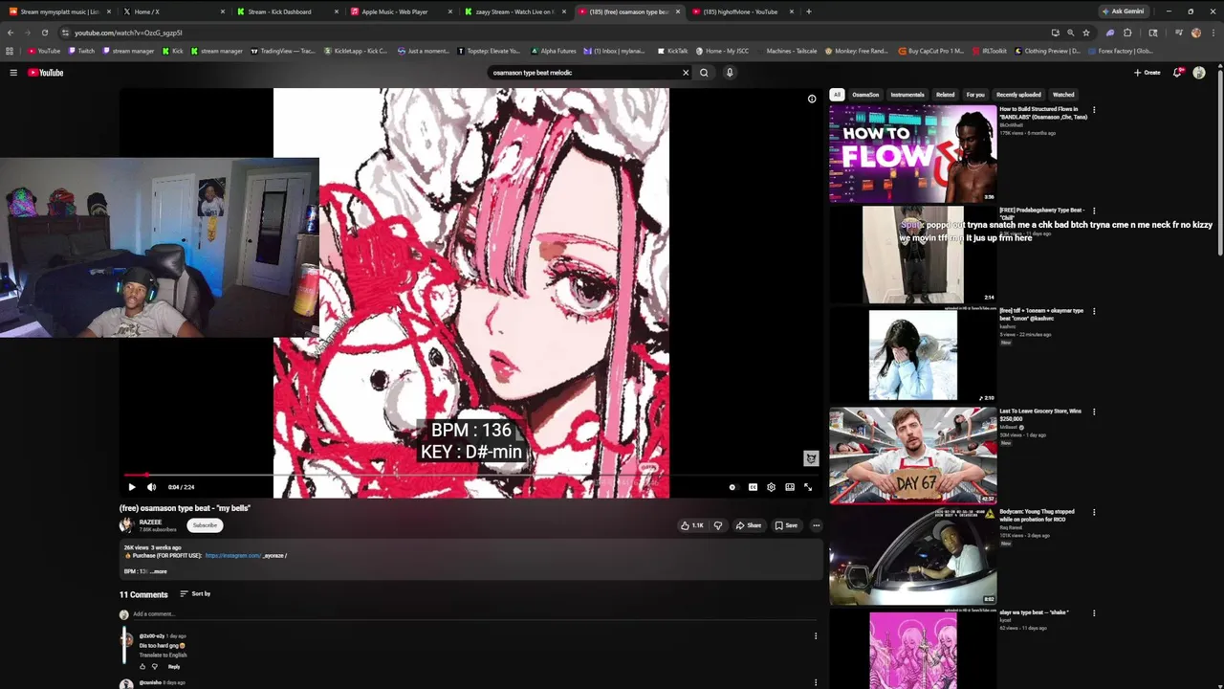Open options for the BandLab flows video
The width and height of the screenshot is (1224, 689).
point(1094,110)
